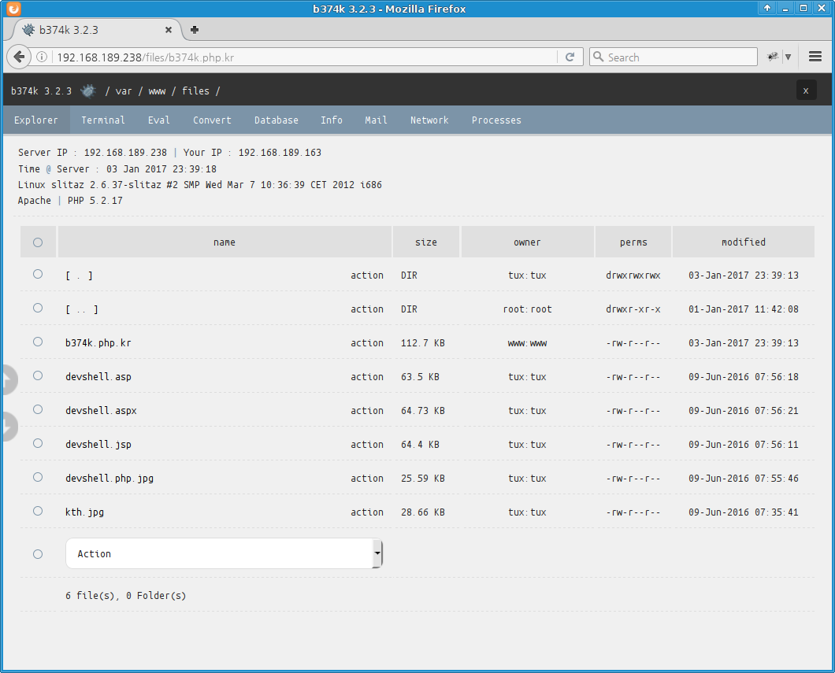Switch to the Explorer tab

[x=36, y=120]
